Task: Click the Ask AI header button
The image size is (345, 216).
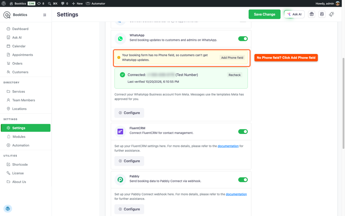Action: coord(294,14)
